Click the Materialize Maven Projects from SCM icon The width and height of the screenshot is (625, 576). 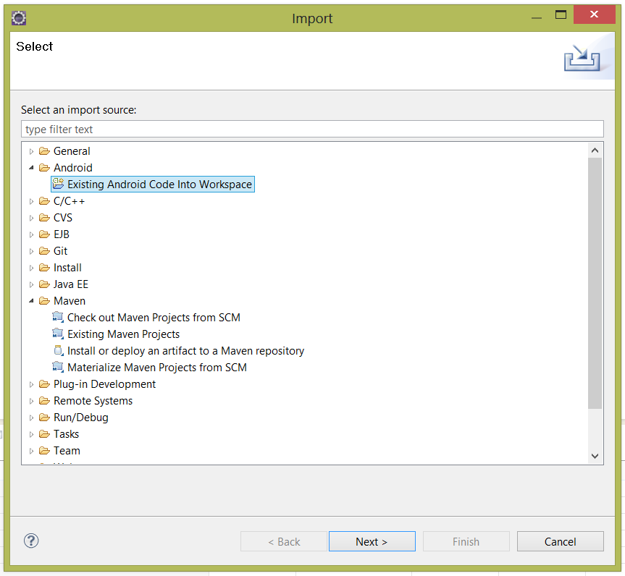(x=58, y=368)
